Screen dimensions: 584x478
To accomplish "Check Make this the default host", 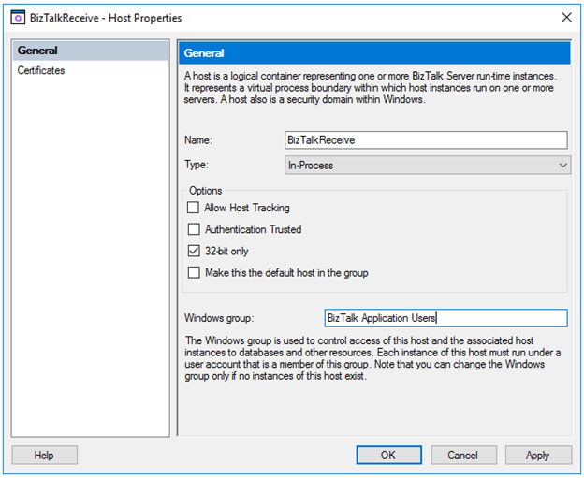I will pos(194,273).
